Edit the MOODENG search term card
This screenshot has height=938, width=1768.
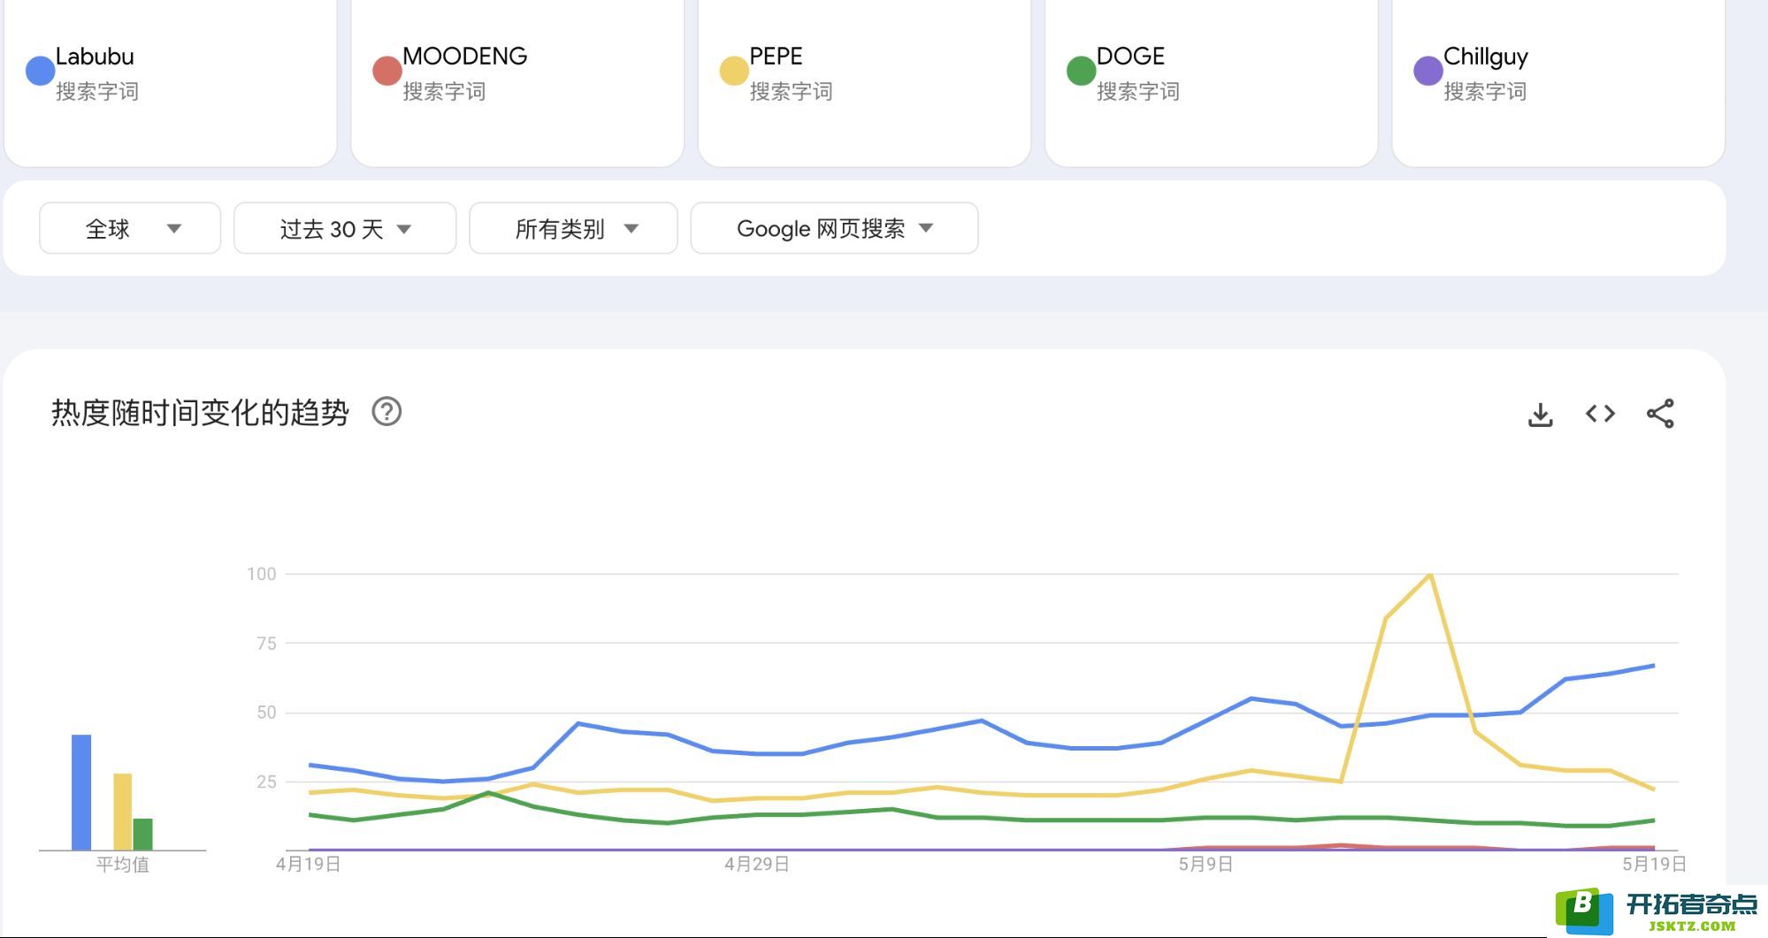tap(517, 83)
